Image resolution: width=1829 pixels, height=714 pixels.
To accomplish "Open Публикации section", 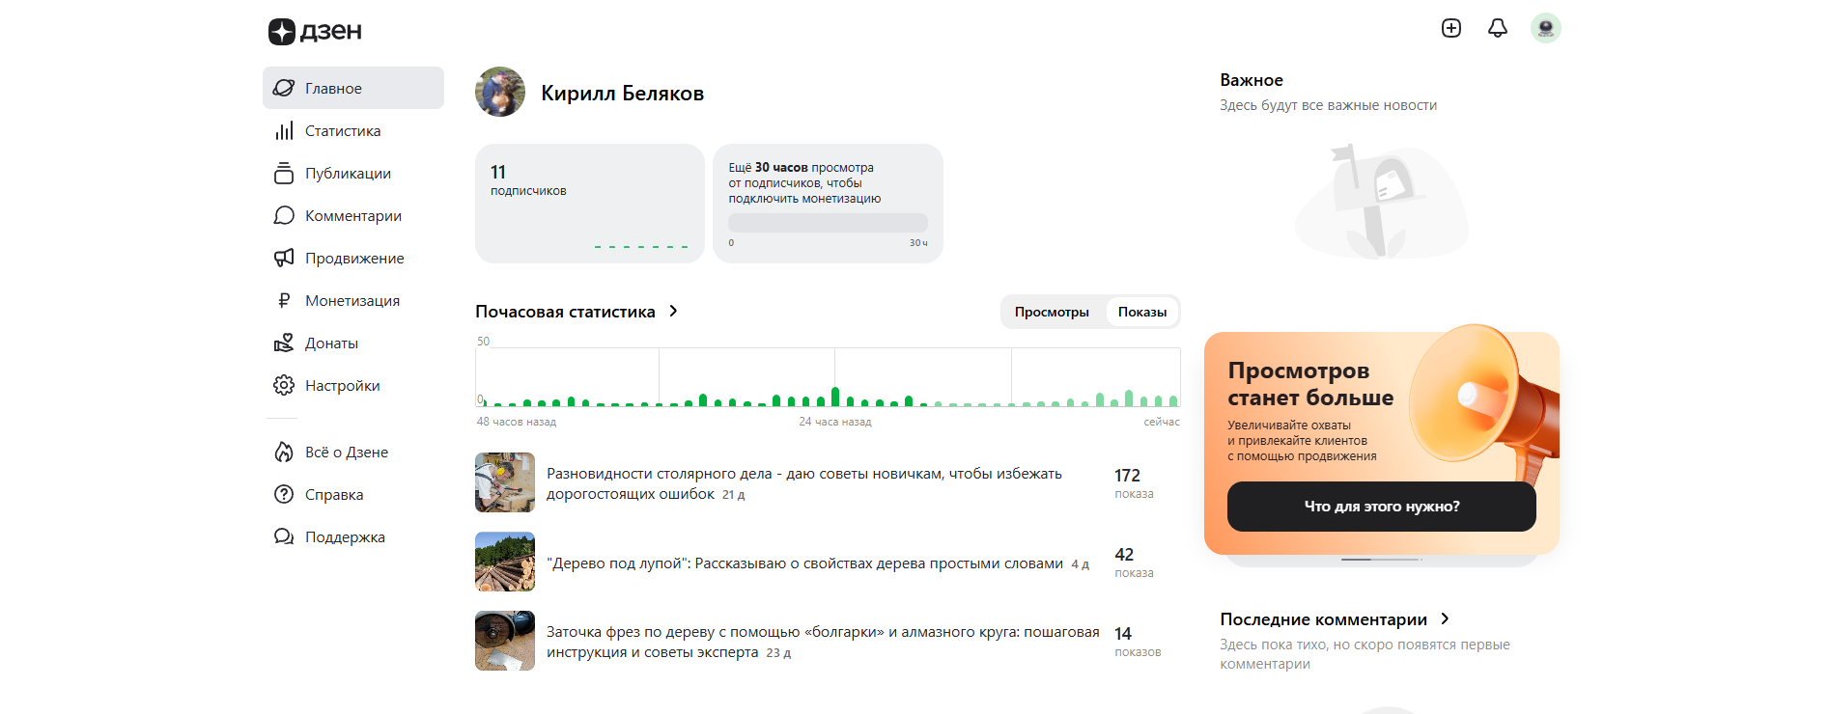I will pyautogui.click(x=353, y=173).
